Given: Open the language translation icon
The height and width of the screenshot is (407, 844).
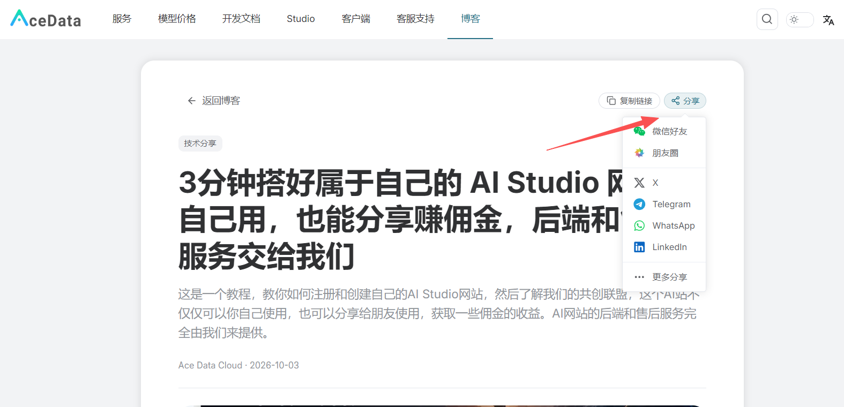Looking at the screenshot, I should pos(828,20).
